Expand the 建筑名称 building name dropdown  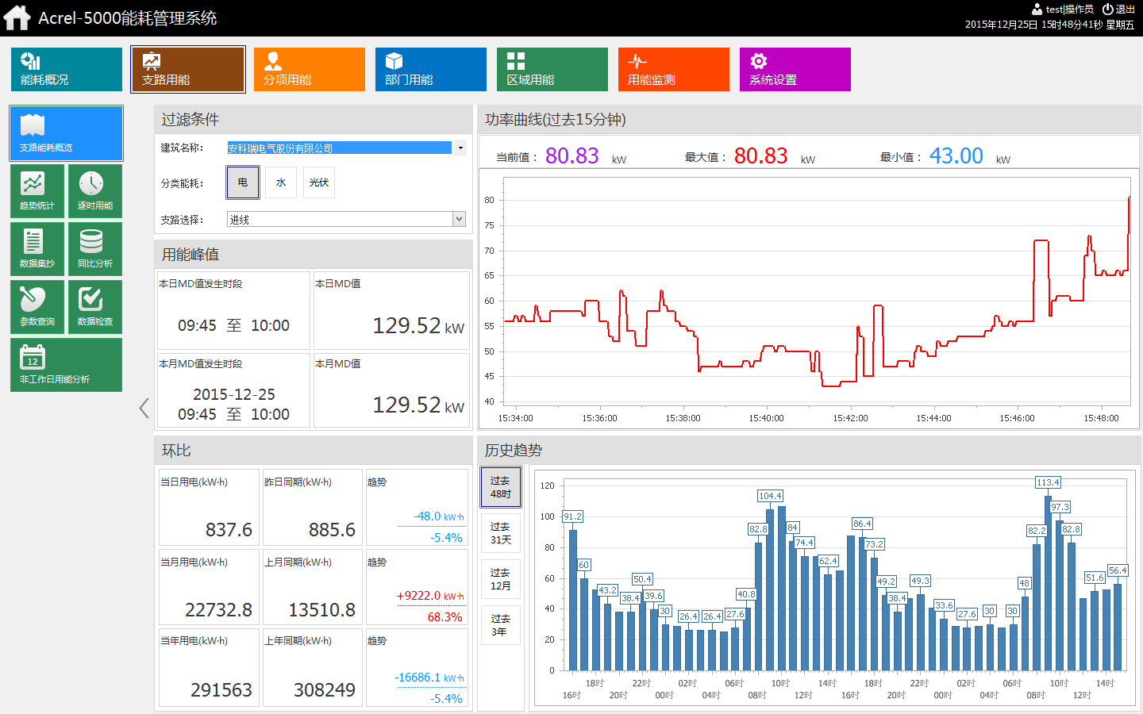(460, 148)
